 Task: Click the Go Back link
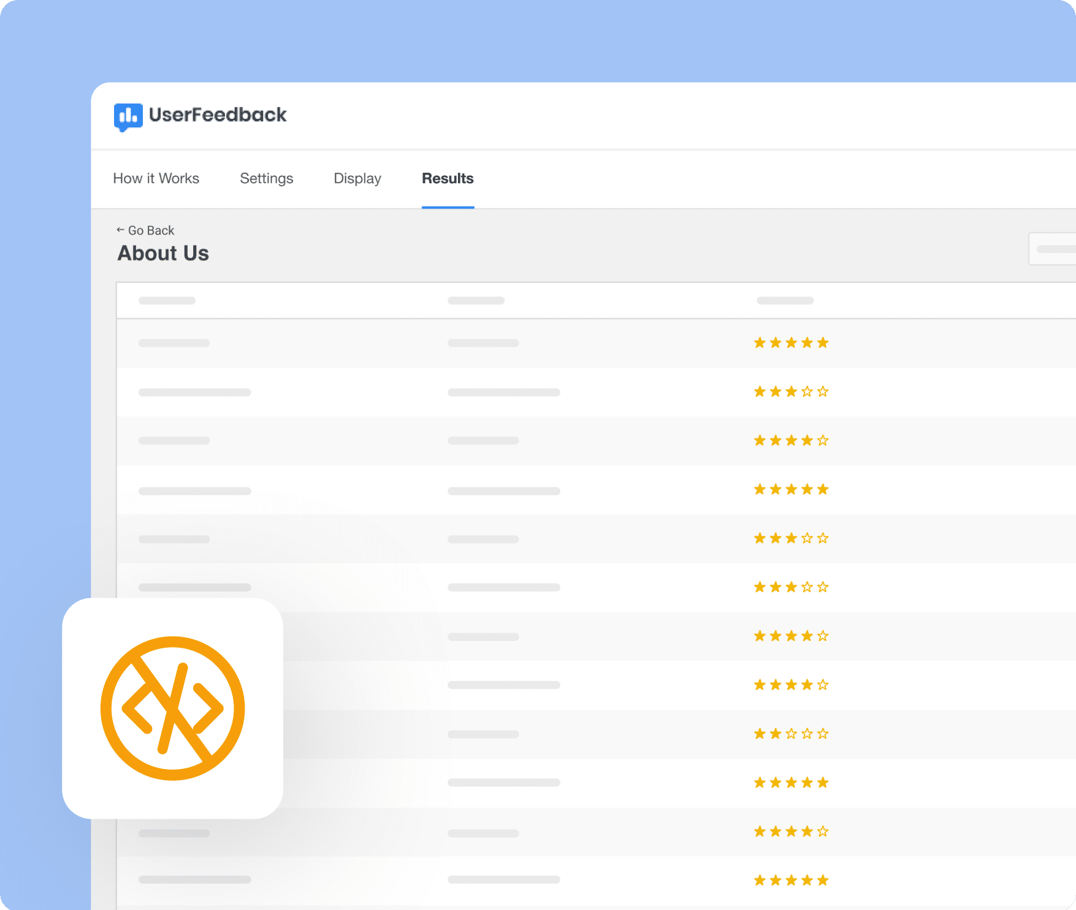[145, 230]
